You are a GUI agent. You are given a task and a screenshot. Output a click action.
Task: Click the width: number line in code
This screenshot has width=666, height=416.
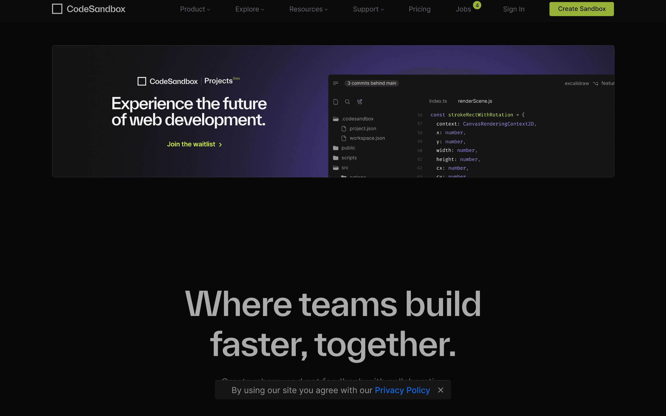click(457, 150)
